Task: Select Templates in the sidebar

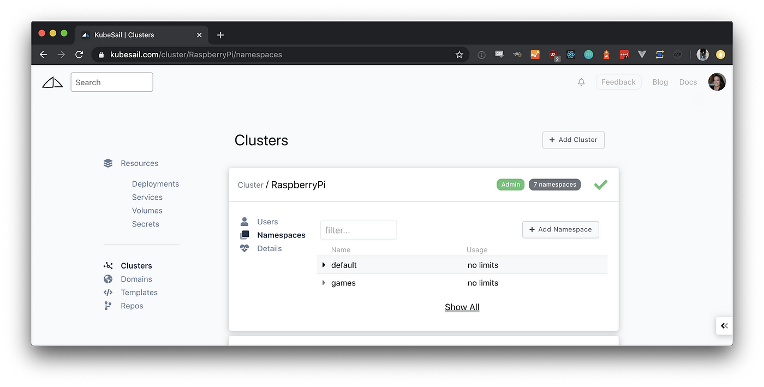Action: 139,293
